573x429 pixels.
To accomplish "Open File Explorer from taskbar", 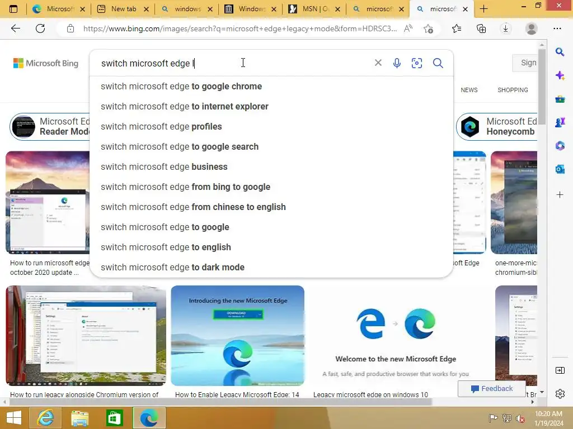I will 79,418.
